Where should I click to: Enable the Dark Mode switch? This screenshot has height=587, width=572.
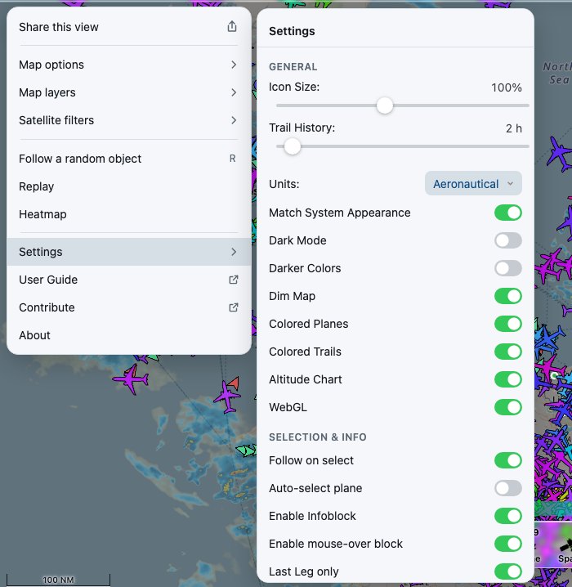pos(507,240)
